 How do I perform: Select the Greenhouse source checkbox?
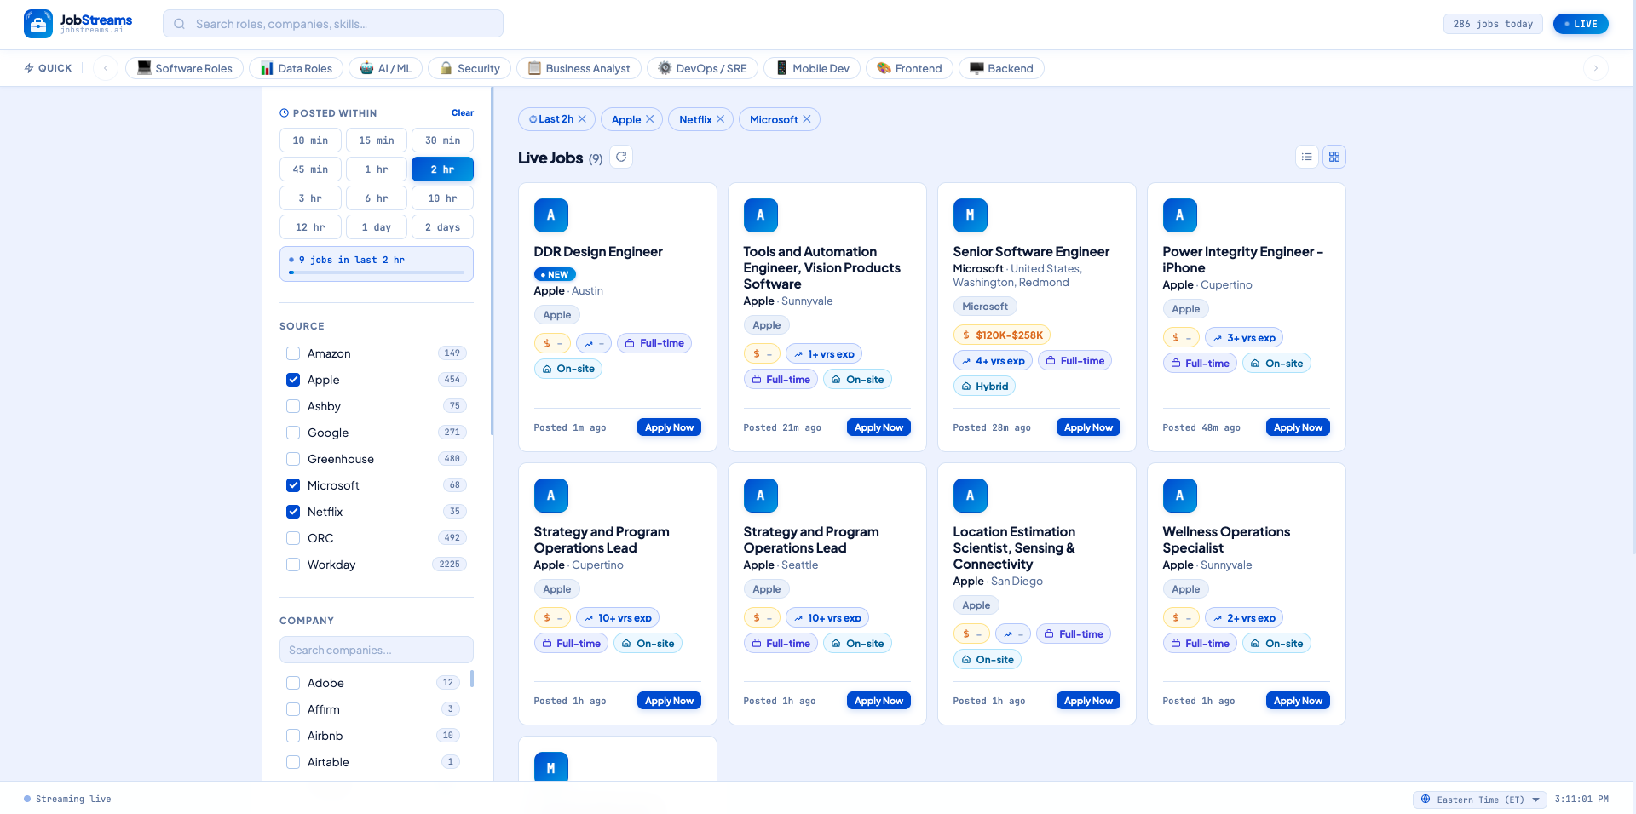[293, 459]
